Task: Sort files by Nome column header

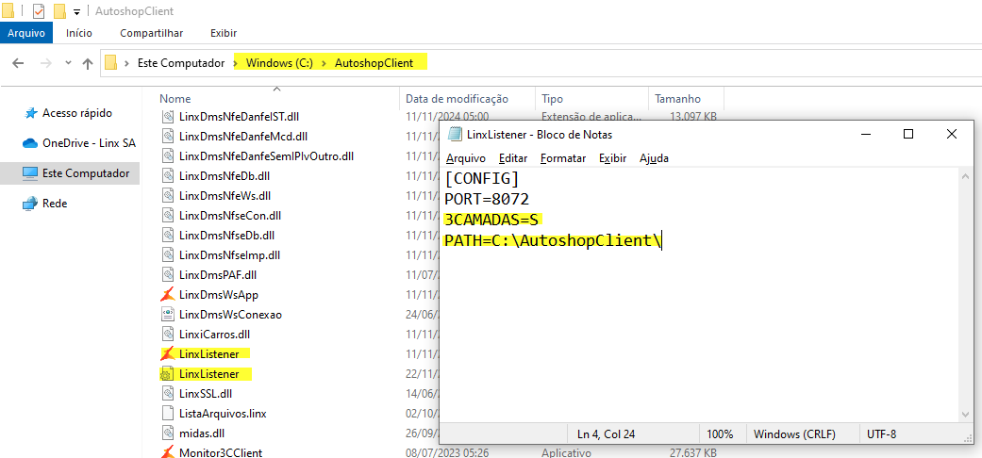Action: tap(175, 99)
